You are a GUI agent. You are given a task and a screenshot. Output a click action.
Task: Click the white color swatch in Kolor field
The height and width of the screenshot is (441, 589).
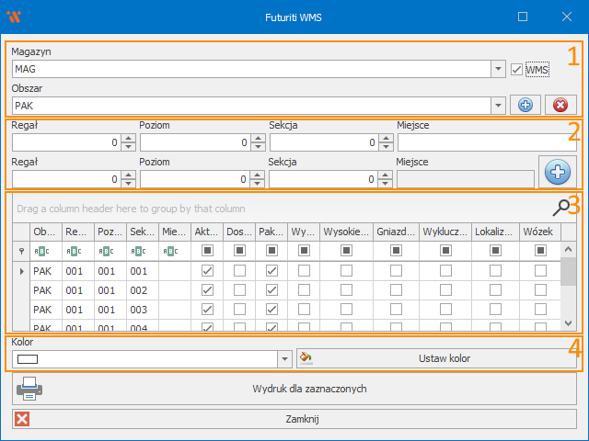[x=29, y=358]
